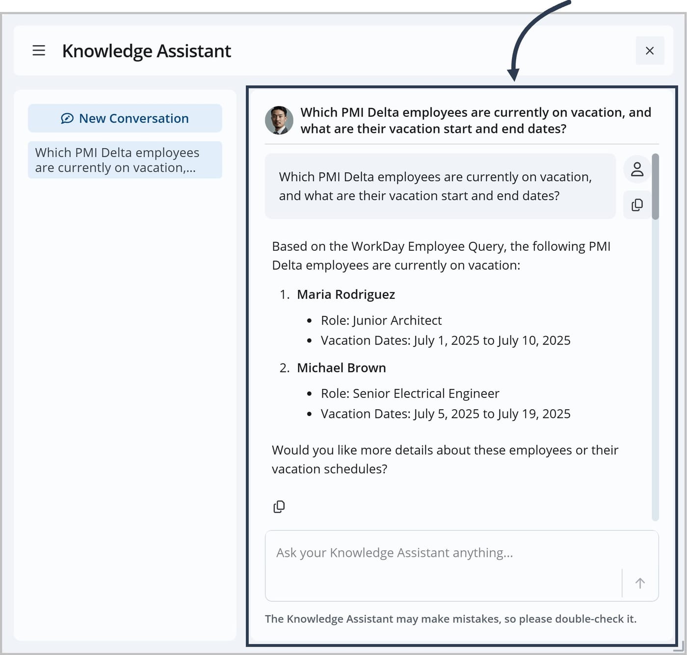This screenshot has height=655, width=687.
Task: Click the 'Would you like more details' question
Action: click(445, 459)
